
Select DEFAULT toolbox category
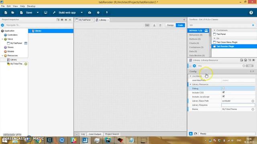pyautogui.click(x=196, y=30)
